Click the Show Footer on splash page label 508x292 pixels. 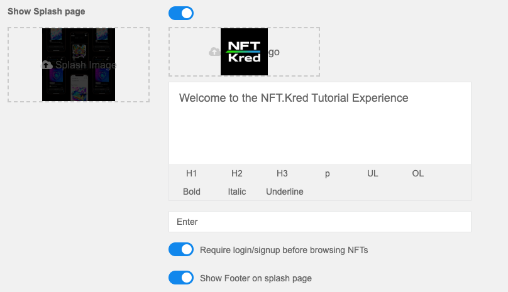pos(256,278)
